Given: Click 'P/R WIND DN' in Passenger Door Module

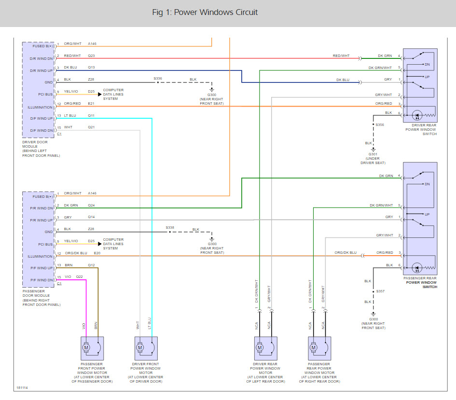Looking at the screenshot, I should pos(41,208).
